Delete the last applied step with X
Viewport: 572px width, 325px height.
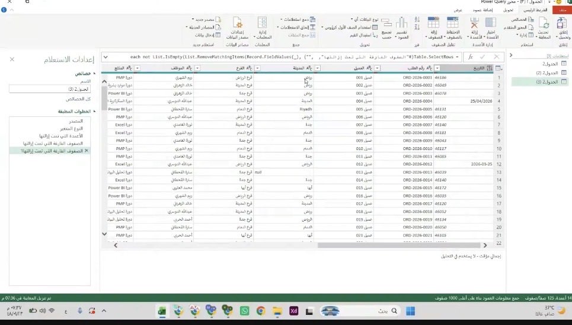point(87,151)
